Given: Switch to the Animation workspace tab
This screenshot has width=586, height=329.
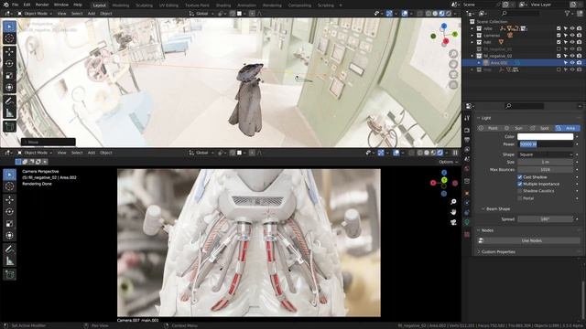Looking at the screenshot, I should 246,5.
